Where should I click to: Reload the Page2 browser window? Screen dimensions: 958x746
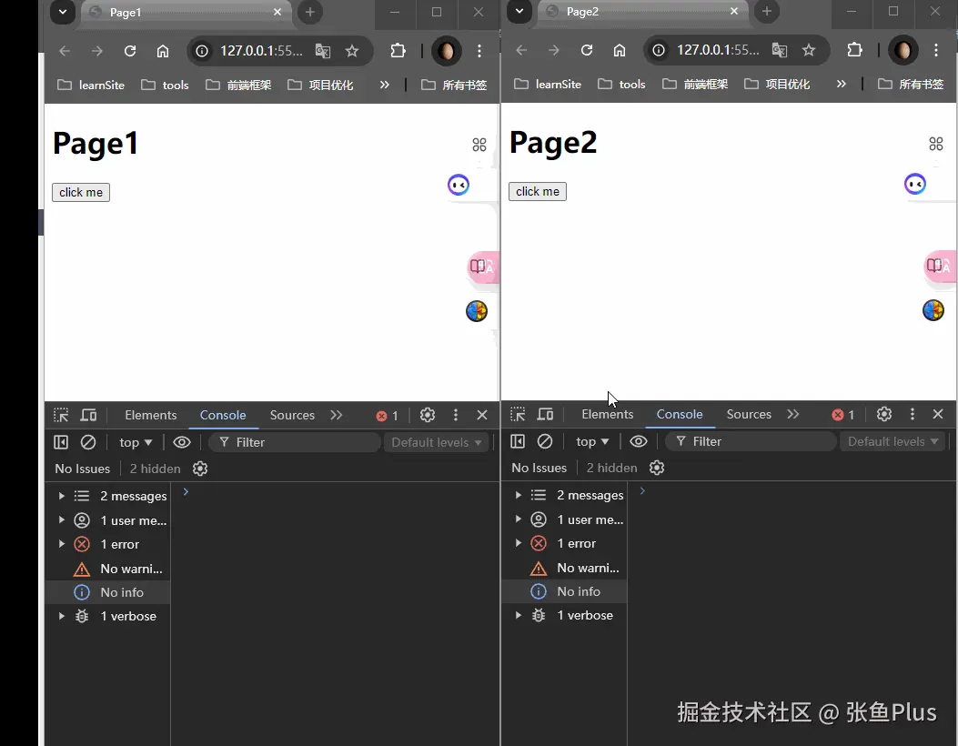587,50
